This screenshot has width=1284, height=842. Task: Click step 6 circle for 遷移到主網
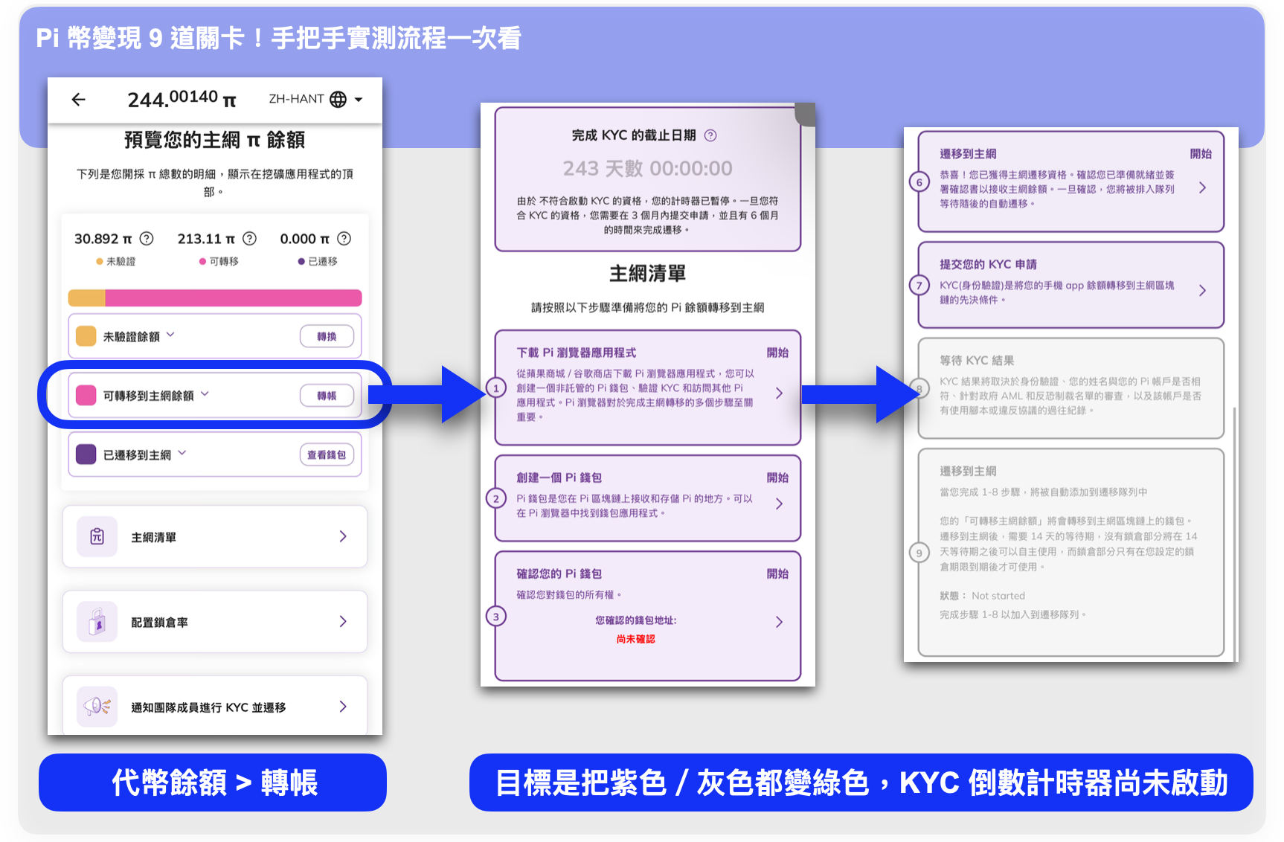919,182
